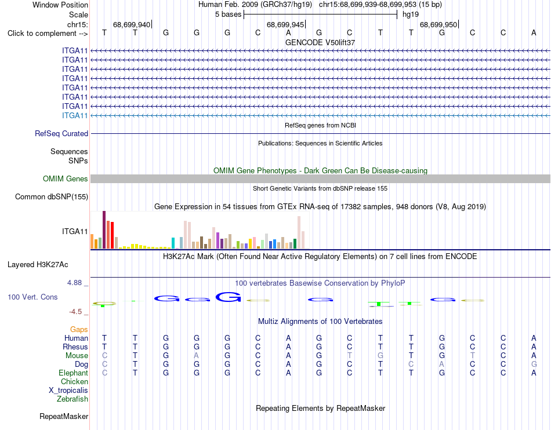Screen dimensions: 551x430
Task: Click the cyan bar in GTEx chart
Action: pyautogui.click(x=173, y=243)
